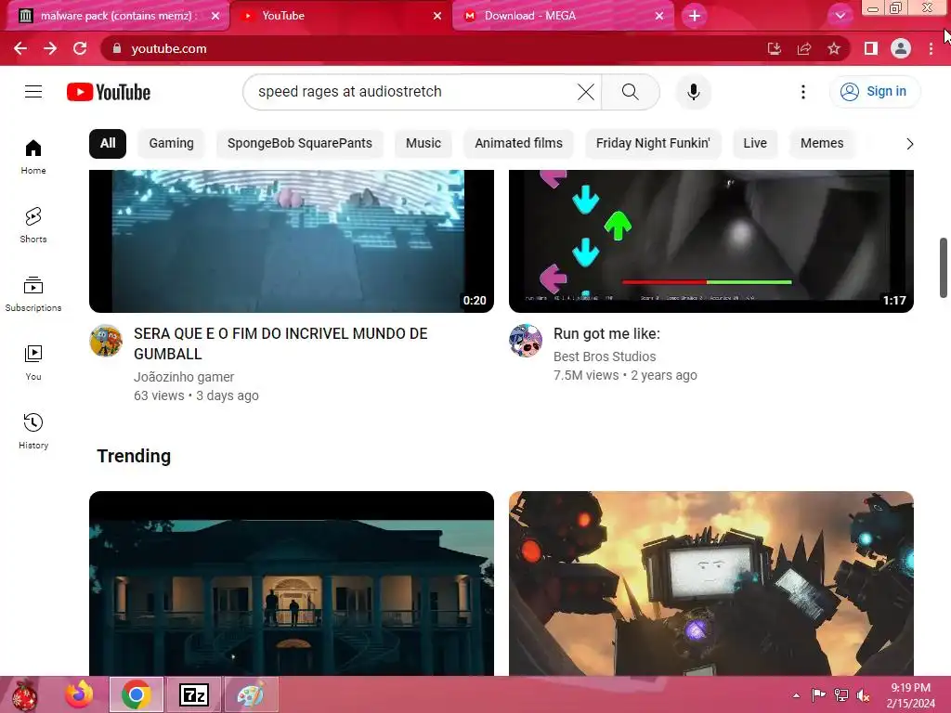This screenshot has height=713, width=951.
Task: Clear the search query with the X
Action: tap(586, 92)
